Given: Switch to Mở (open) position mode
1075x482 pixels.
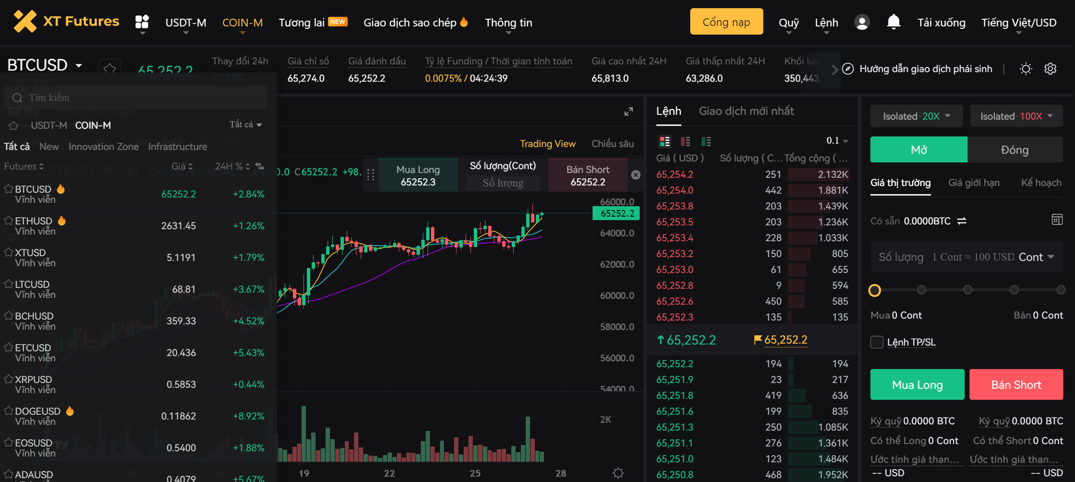Looking at the screenshot, I should (x=919, y=150).
